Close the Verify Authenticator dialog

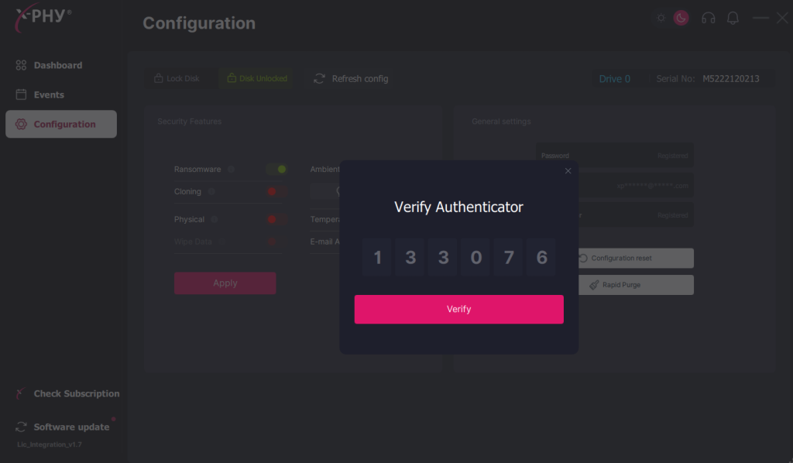coord(568,171)
